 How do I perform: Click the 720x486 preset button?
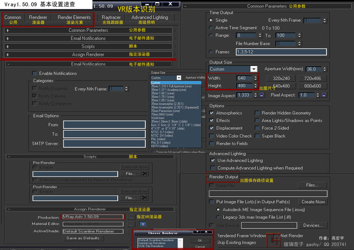(312, 78)
